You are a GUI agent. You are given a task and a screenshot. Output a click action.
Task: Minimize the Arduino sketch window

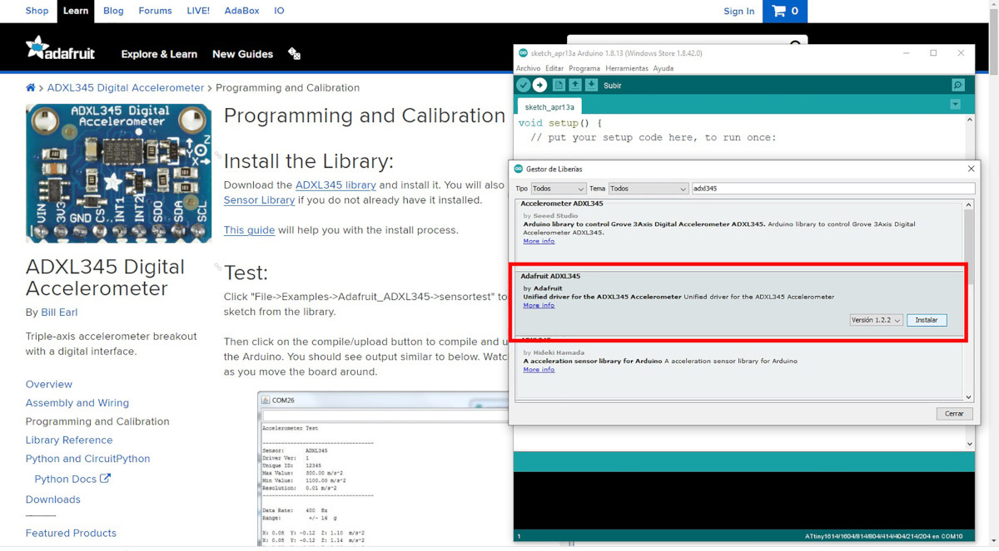pyautogui.click(x=906, y=53)
